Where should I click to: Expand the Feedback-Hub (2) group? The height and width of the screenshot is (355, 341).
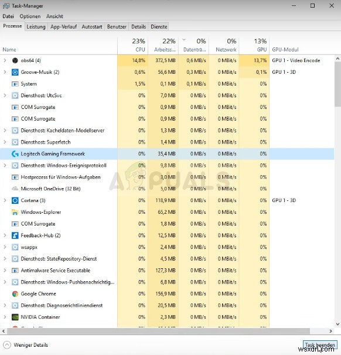(x=5, y=235)
